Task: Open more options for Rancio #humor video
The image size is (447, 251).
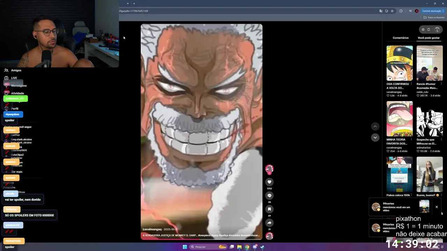Action: click(x=441, y=84)
